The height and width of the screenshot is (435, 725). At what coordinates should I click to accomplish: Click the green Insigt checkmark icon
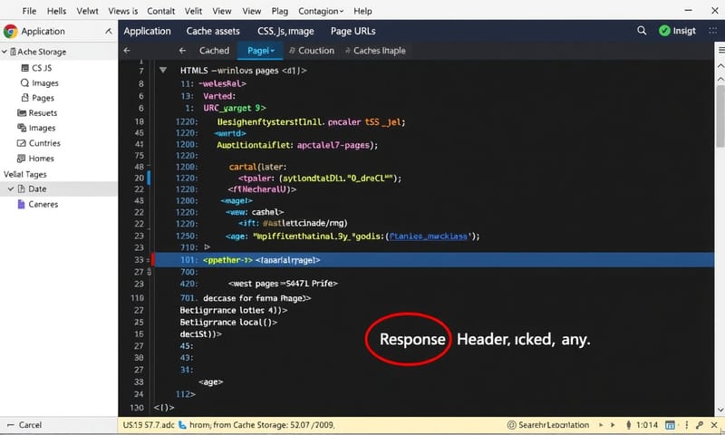point(665,31)
